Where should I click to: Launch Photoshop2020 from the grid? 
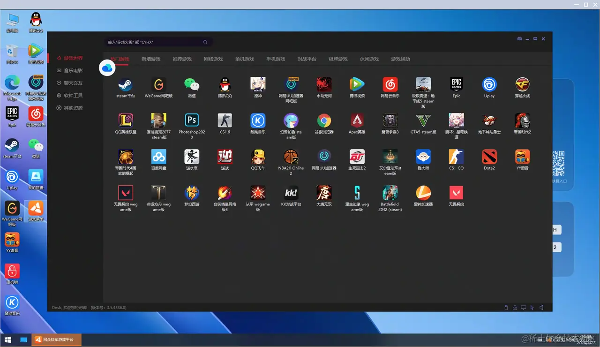pyautogui.click(x=192, y=121)
